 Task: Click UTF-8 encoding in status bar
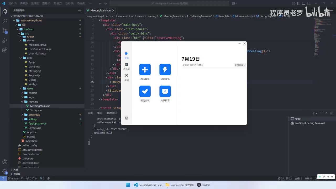point(308,178)
